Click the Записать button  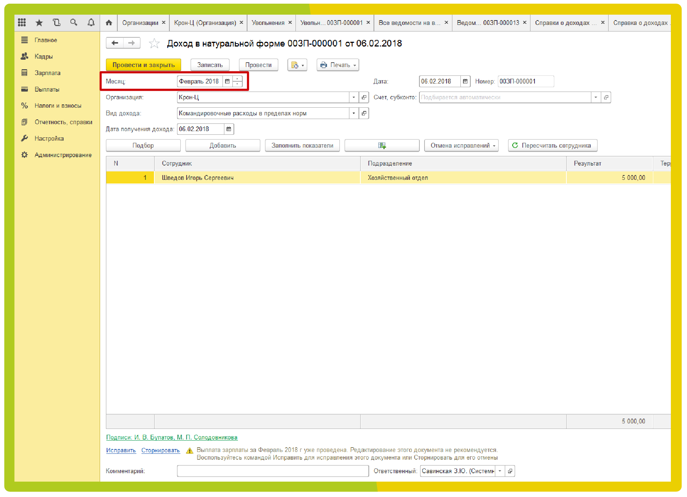coord(210,65)
